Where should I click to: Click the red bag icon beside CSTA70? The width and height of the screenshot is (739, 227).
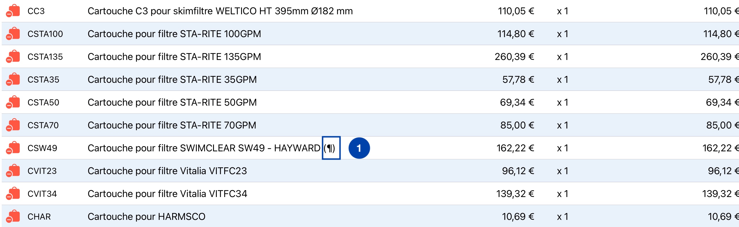pyautogui.click(x=13, y=125)
